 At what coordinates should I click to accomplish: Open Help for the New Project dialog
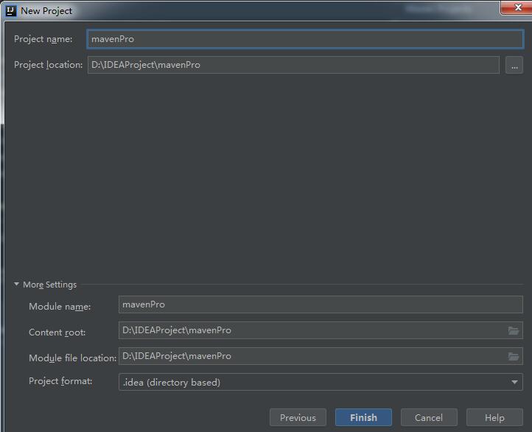[494, 417]
